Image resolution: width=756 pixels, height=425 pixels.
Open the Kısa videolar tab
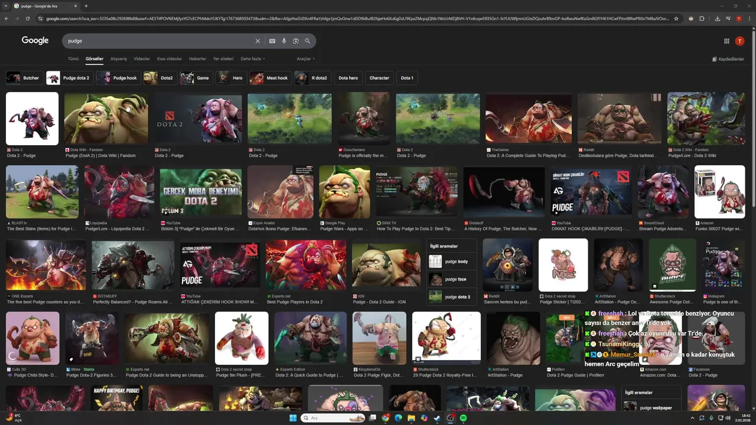(x=170, y=59)
